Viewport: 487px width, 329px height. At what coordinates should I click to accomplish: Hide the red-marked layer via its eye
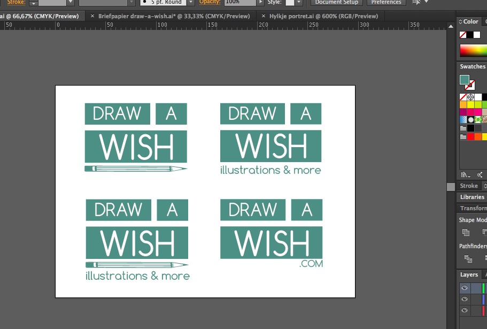(x=465, y=310)
